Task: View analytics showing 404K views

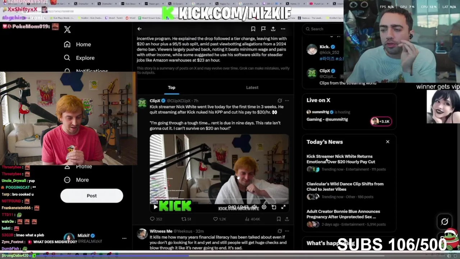Action: click(x=252, y=219)
